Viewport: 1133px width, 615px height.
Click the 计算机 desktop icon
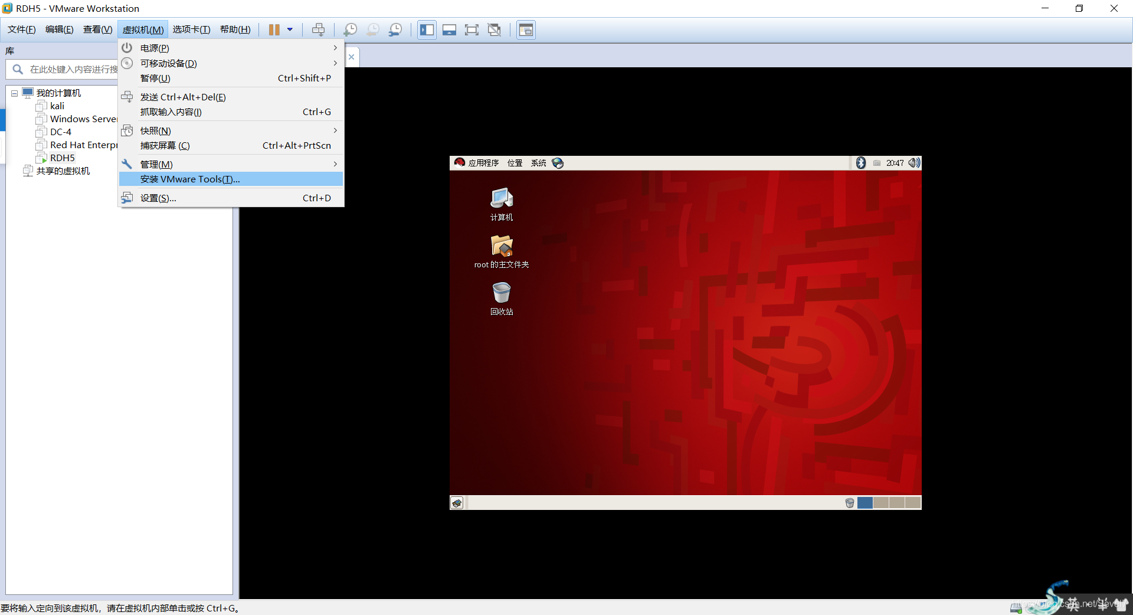point(502,204)
